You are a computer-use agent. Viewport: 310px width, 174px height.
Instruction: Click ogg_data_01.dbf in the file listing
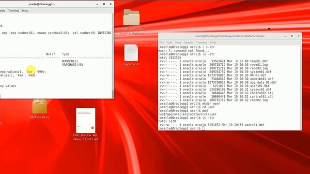(x=263, y=83)
